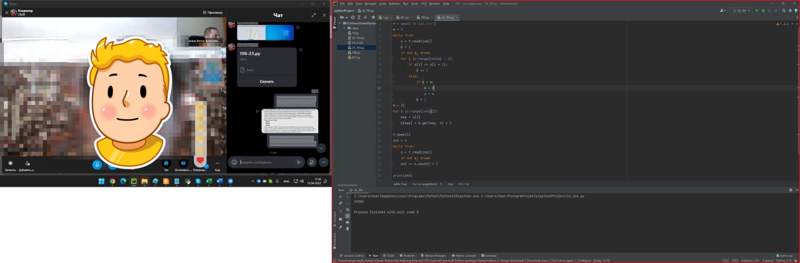Image resolution: width=800 pixels, height=263 pixels.
Task: Open the emoji picker in the Skype chat
Action: click(234, 162)
